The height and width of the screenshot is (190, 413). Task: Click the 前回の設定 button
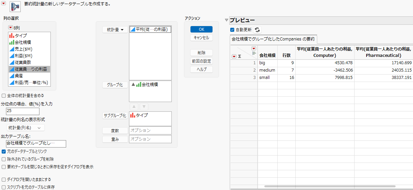pyautogui.click(x=201, y=61)
